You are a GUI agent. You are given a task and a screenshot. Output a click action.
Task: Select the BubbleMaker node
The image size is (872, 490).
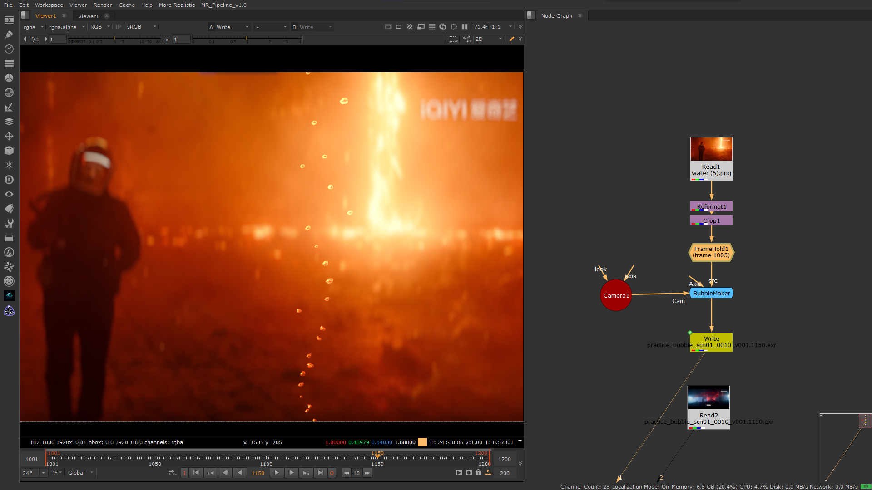pos(711,294)
